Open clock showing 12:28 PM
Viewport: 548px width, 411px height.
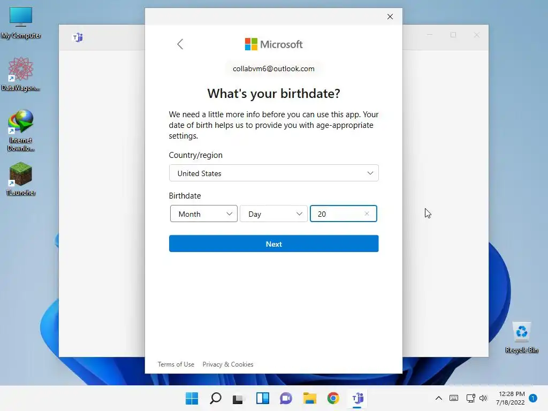(511, 398)
